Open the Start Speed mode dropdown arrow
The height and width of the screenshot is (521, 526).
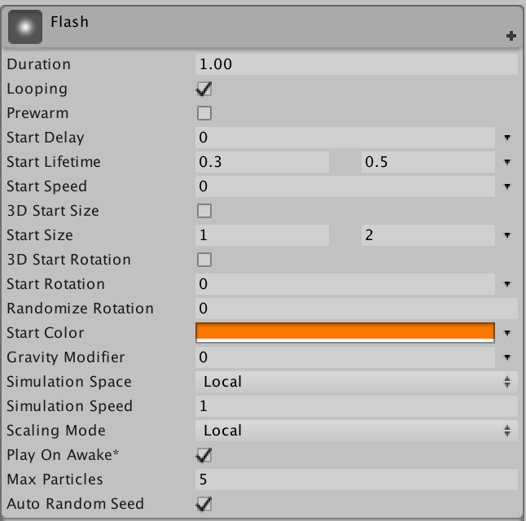[x=507, y=186]
